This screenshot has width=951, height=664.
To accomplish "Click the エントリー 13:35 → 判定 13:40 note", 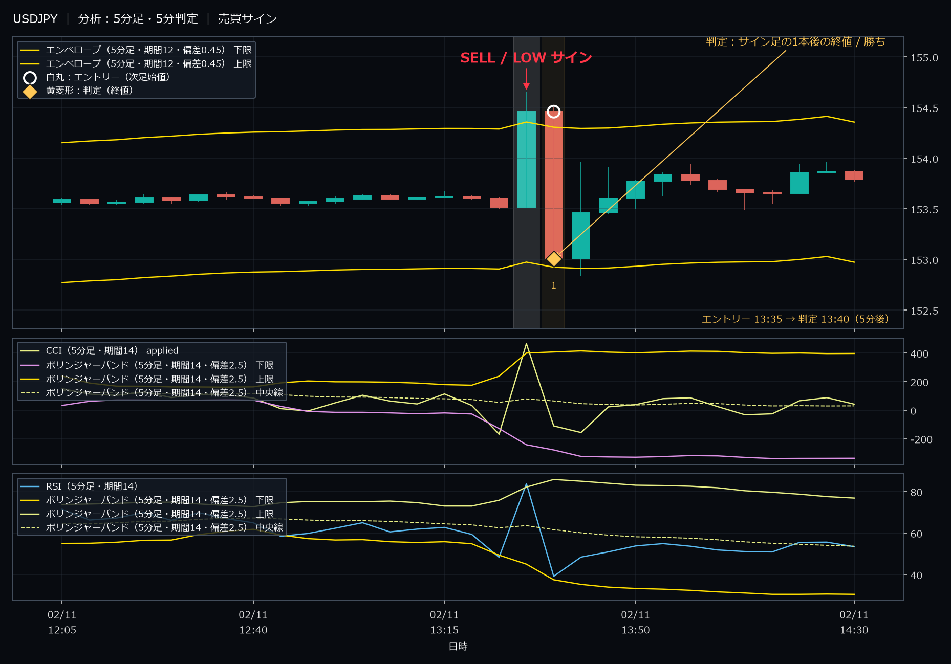I will click(x=795, y=319).
